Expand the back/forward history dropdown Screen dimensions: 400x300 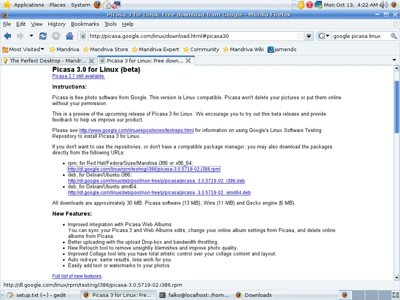point(31,36)
